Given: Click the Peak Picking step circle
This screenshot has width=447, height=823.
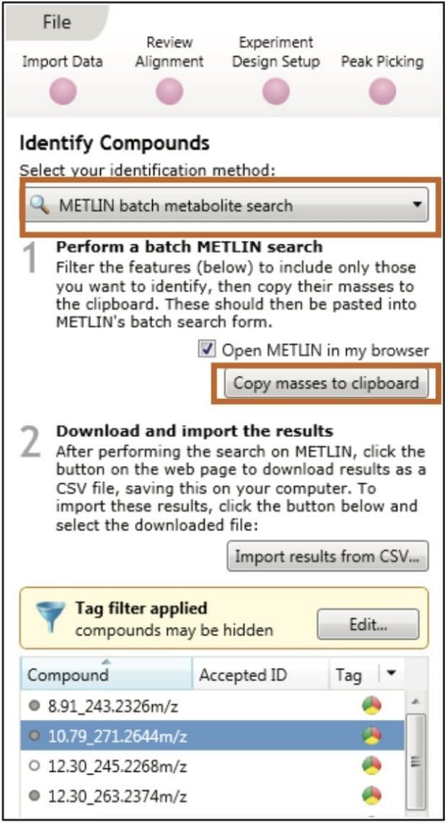Looking at the screenshot, I should click(x=382, y=92).
